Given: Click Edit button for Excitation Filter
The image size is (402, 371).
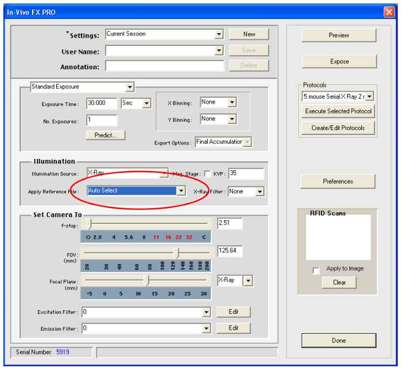Looking at the screenshot, I should click(233, 312).
